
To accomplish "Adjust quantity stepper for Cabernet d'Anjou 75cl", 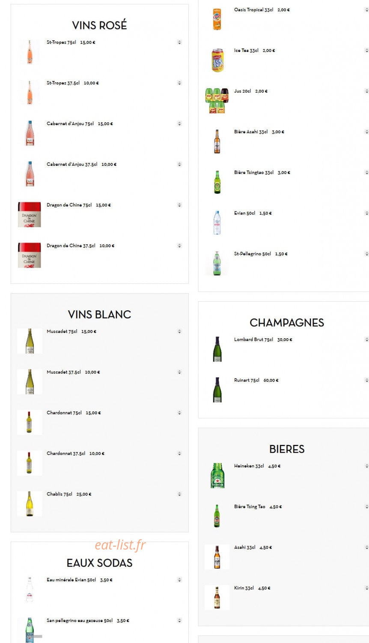I will (179, 123).
